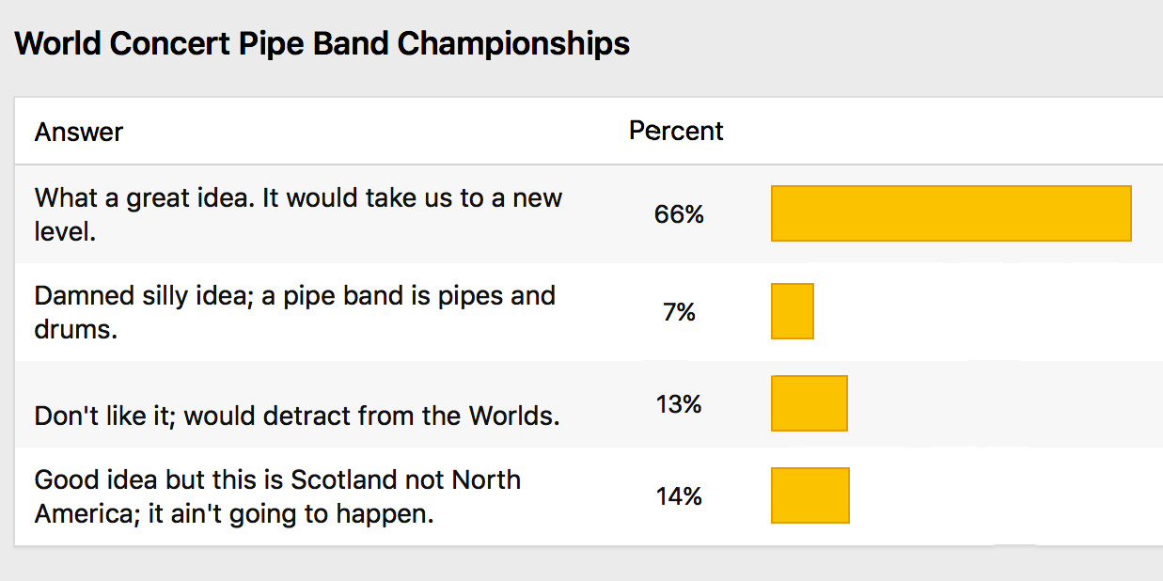
Task: Click the 66% percent value
Action: 679,214
